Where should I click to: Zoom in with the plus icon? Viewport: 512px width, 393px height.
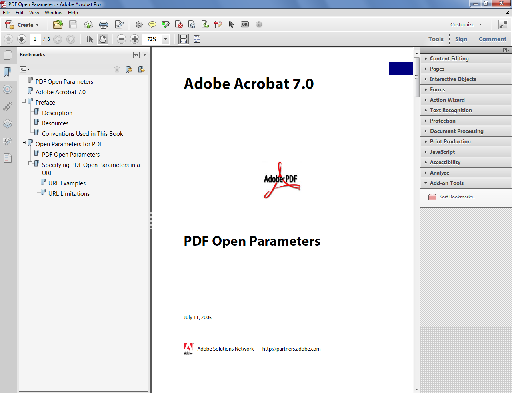(135, 39)
